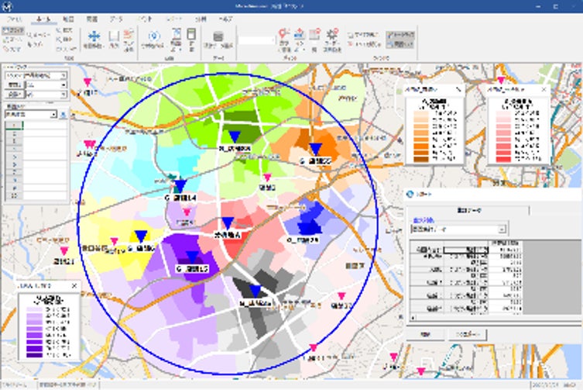Click the left button below the right data table
The width and height of the screenshot is (583, 390).
pyautogui.click(x=427, y=333)
